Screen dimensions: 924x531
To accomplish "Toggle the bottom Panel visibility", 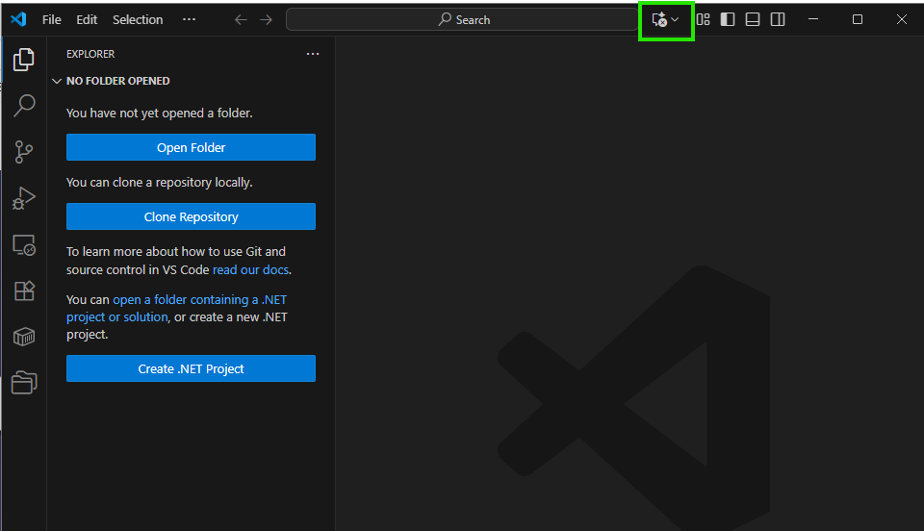I will (x=753, y=19).
